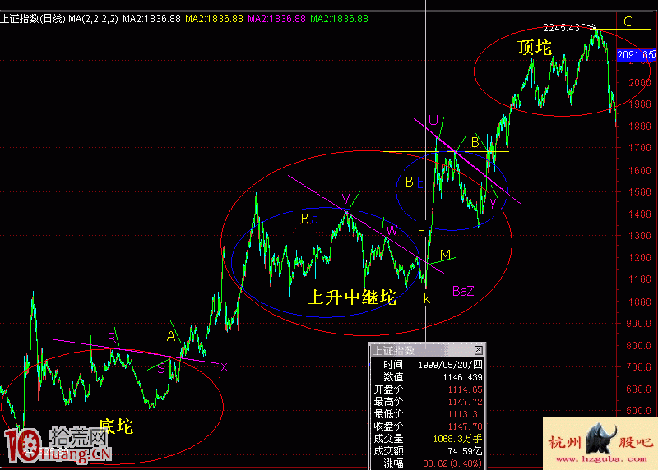Click the 1300 price axis label
The width and height of the screenshot is (658, 470).
click(640, 236)
